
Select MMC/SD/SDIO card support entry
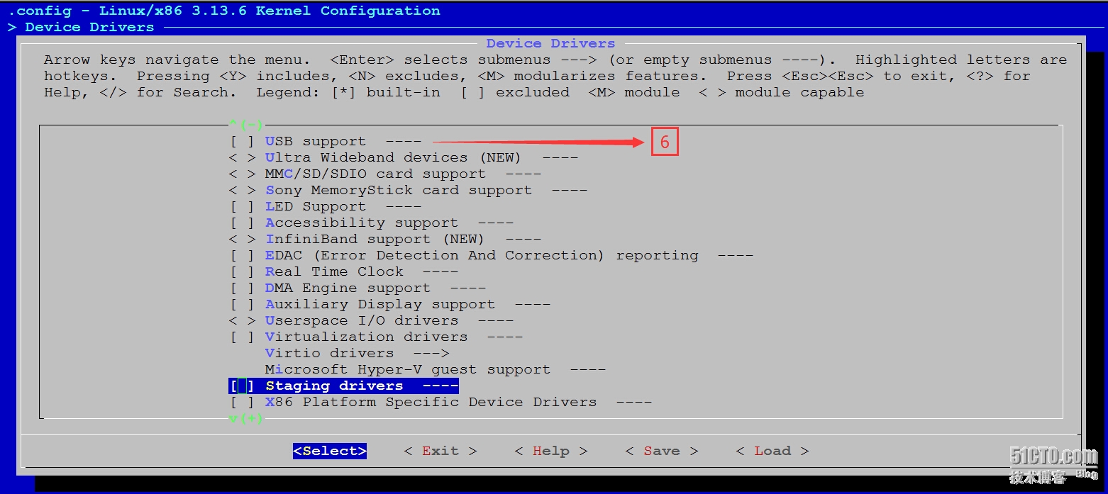[403, 174]
